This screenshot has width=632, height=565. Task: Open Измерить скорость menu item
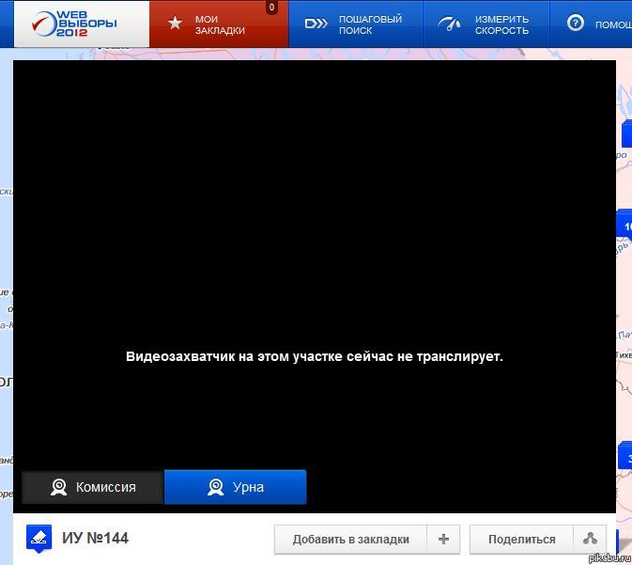[x=501, y=24]
